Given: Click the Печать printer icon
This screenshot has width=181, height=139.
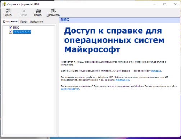Looking at the screenshot, I should (39, 11).
